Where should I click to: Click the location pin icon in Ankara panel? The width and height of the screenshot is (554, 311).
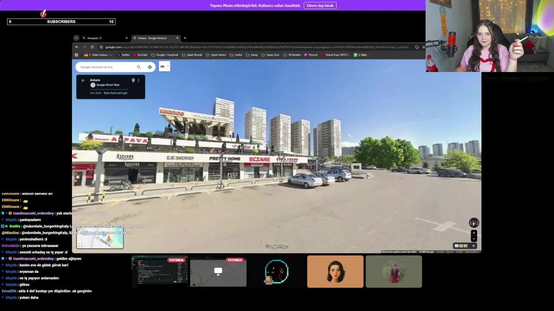(133, 80)
